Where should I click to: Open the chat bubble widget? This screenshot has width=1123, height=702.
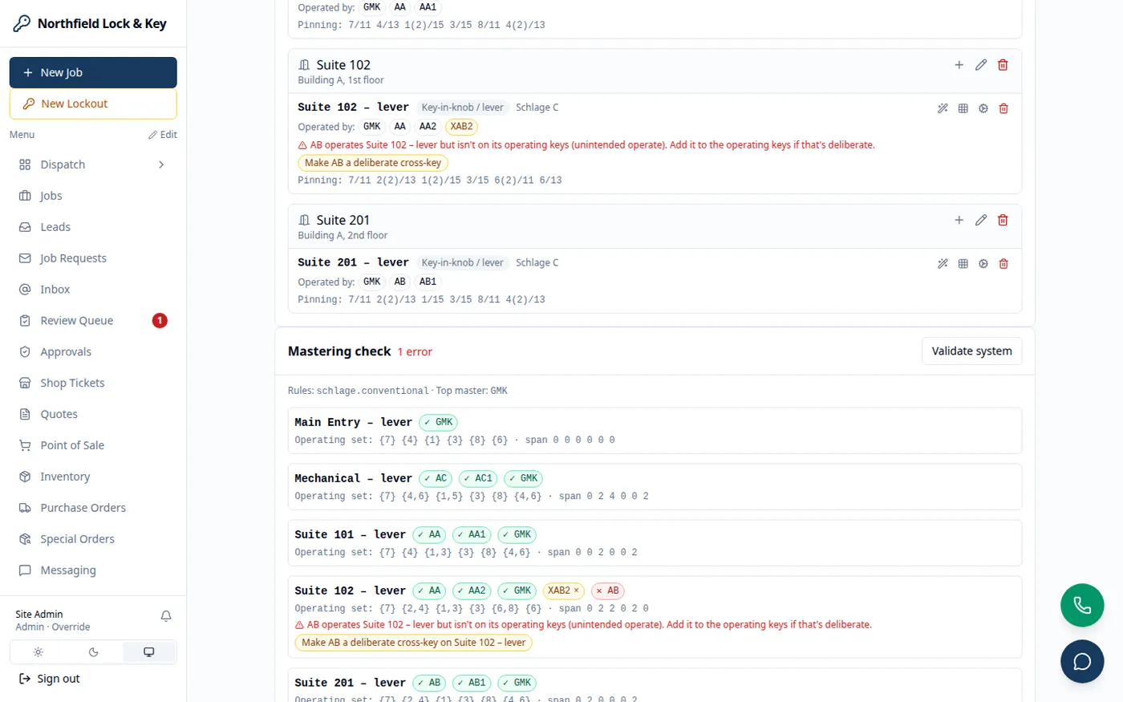coord(1082,661)
